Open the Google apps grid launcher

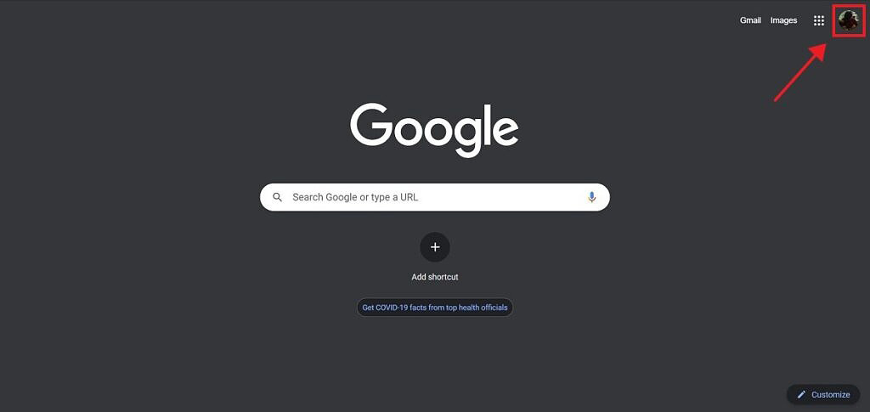point(818,20)
